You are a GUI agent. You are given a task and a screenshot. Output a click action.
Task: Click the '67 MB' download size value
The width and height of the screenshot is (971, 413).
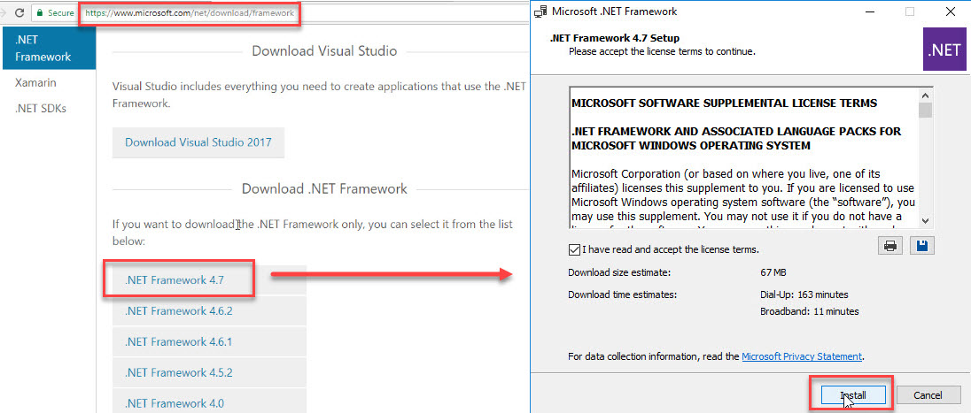[x=773, y=272]
